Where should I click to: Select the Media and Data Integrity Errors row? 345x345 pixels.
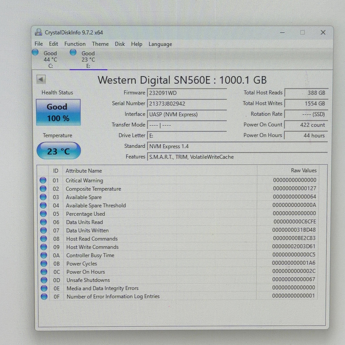click(179, 288)
